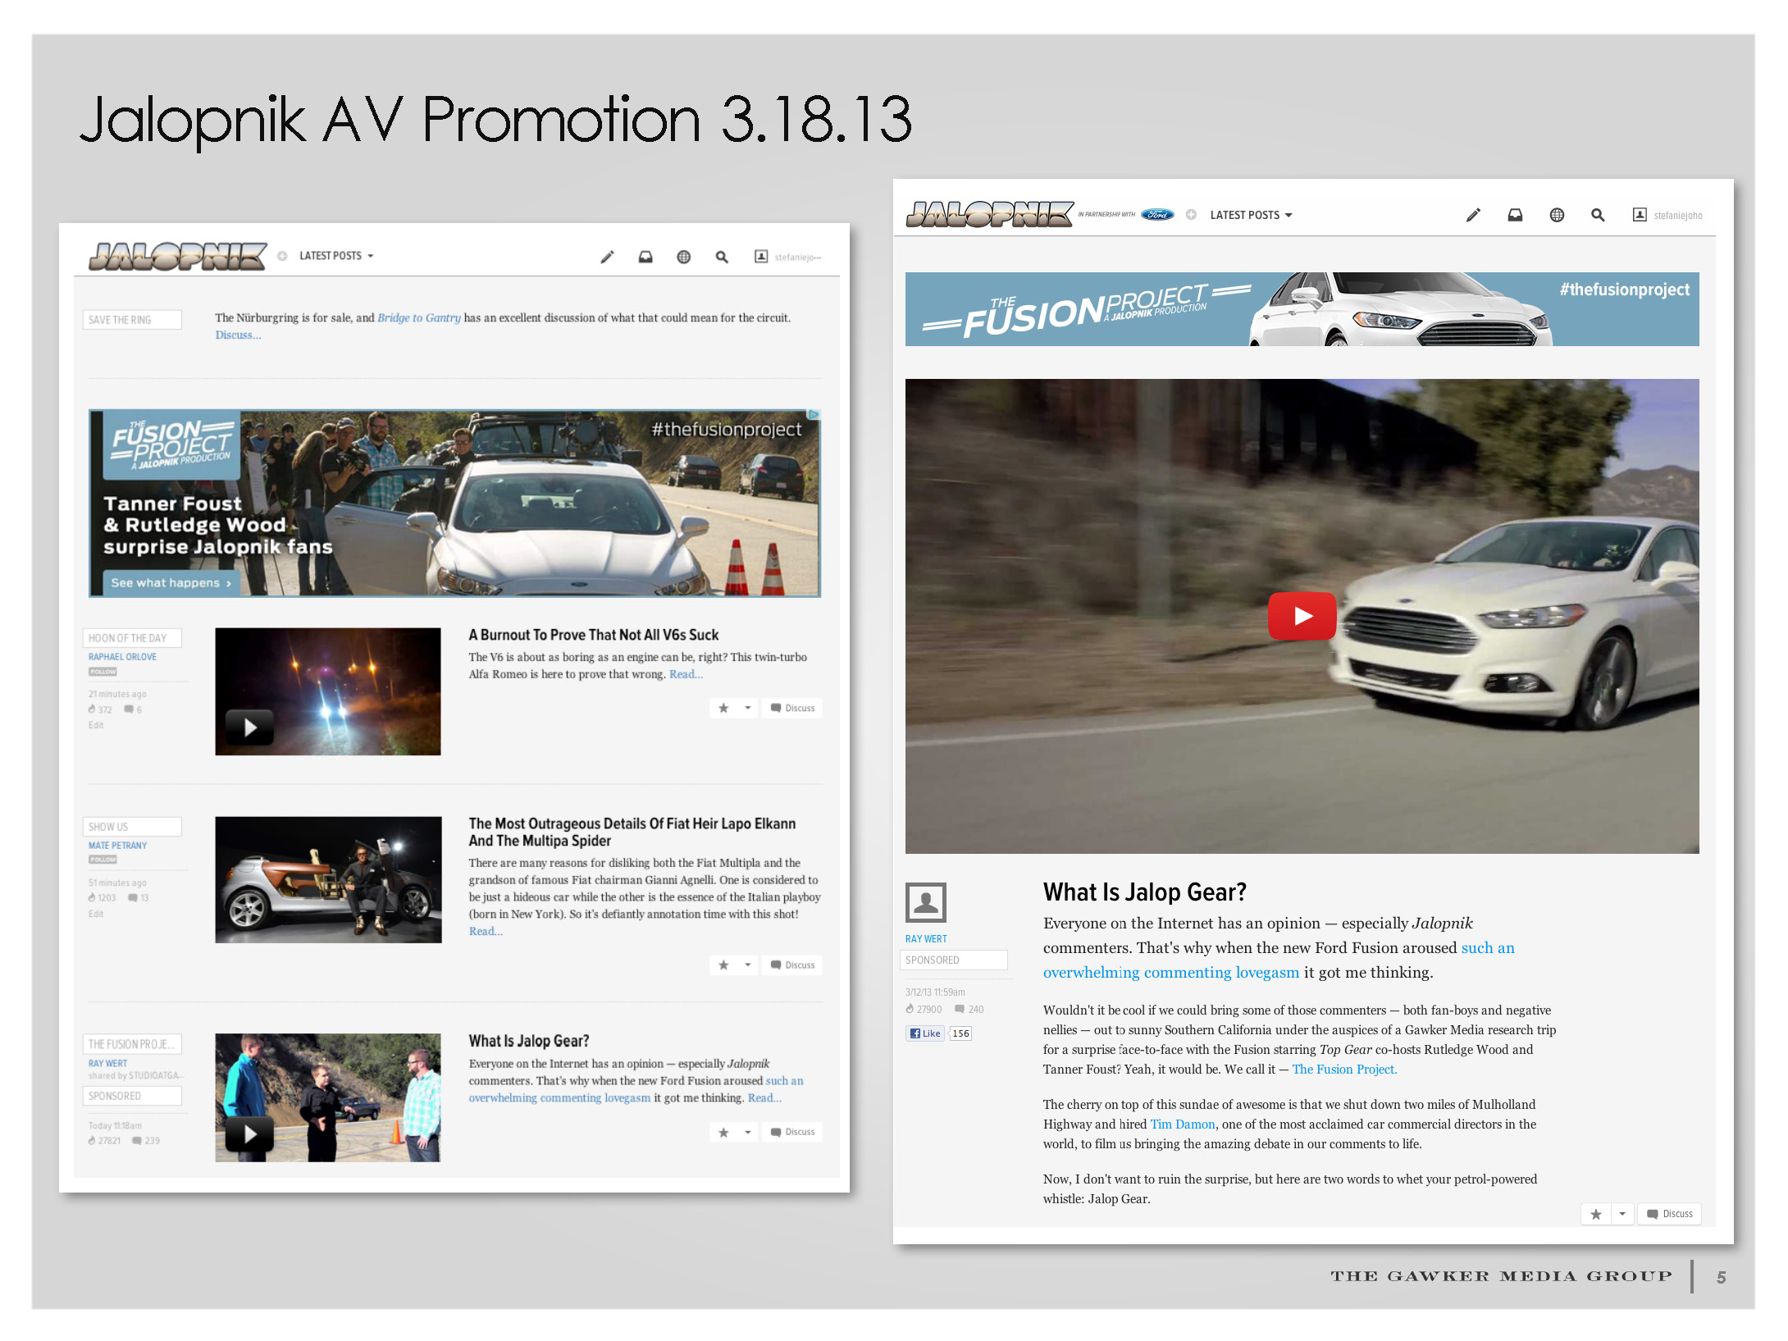Open search magnifier in left window

(x=722, y=257)
